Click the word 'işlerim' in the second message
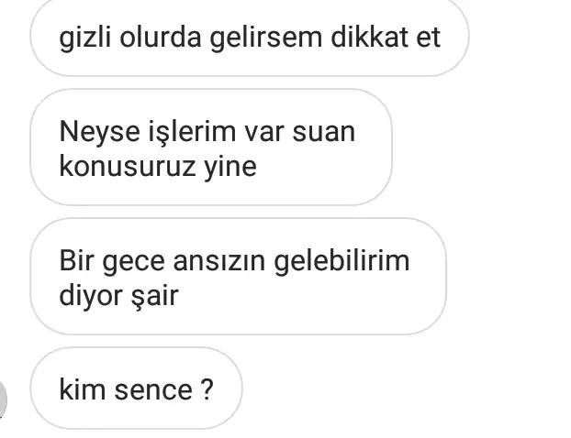 [x=192, y=132]
